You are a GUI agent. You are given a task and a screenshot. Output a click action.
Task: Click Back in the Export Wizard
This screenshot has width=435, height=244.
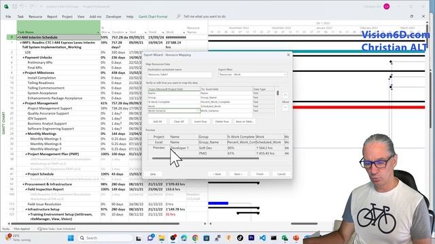[217, 174]
